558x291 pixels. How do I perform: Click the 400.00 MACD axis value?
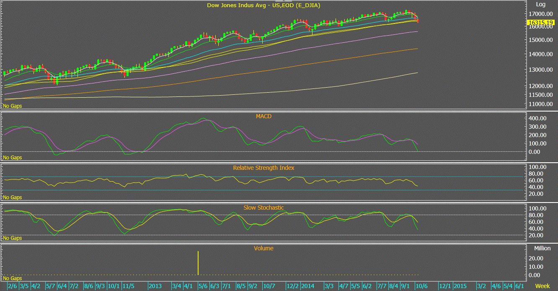(537, 118)
